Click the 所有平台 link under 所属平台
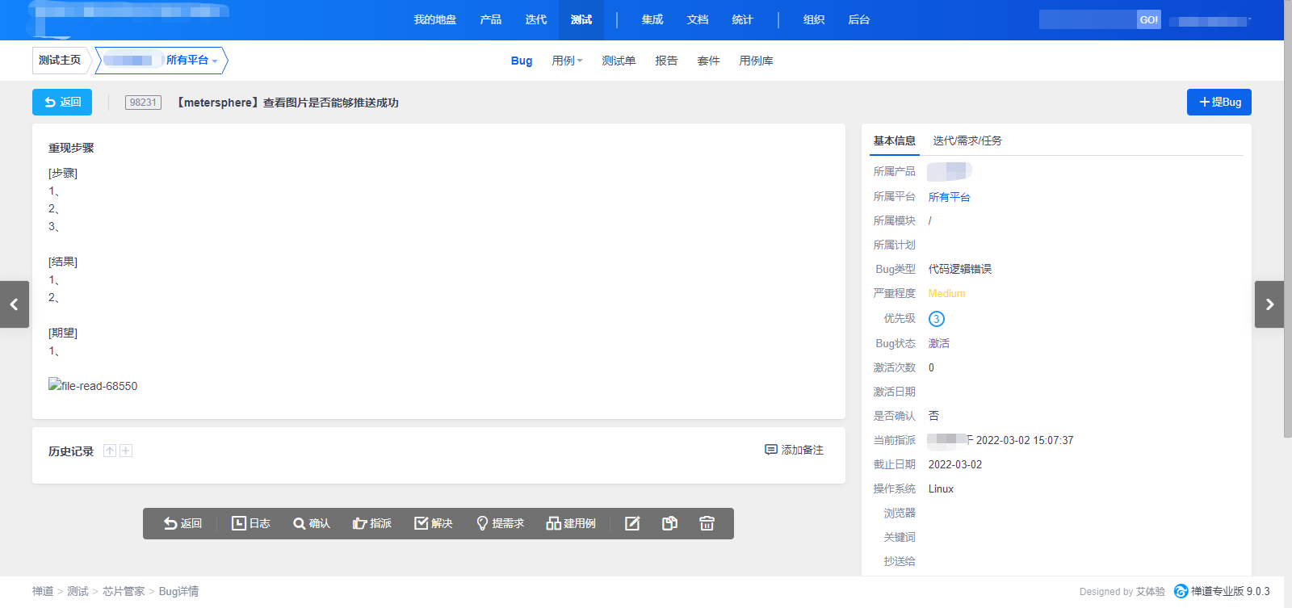The height and width of the screenshot is (608, 1292). (x=949, y=197)
